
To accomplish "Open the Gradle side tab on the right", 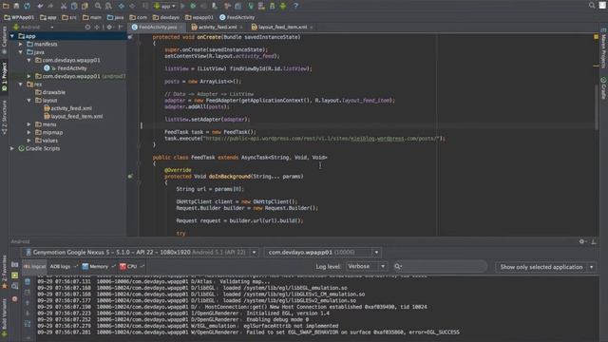I will (x=603, y=88).
